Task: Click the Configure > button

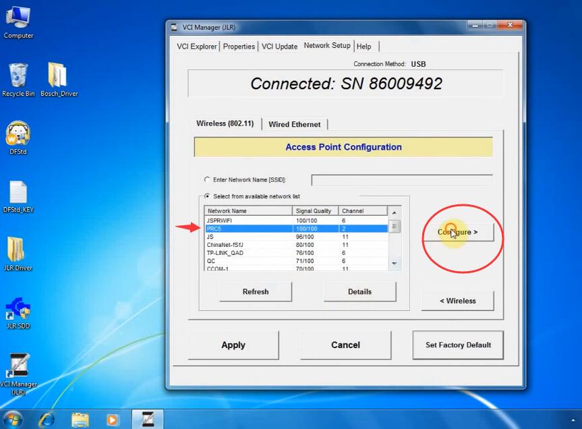Action: (x=458, y=232)
